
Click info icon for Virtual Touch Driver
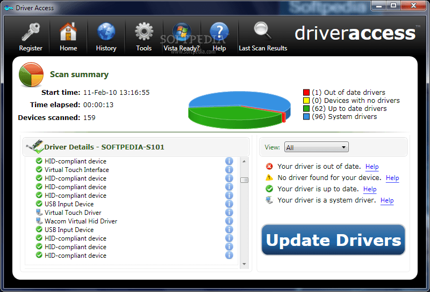[229, 213]
